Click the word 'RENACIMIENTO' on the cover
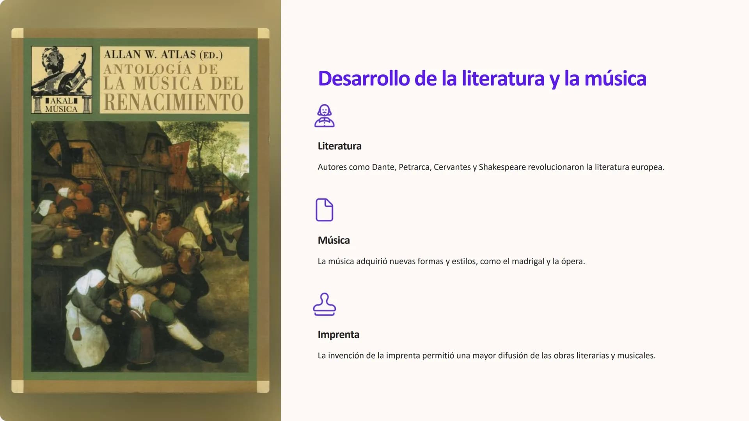Image resolution: width=749 pixels, height=421 pixels. coord(174,103)
